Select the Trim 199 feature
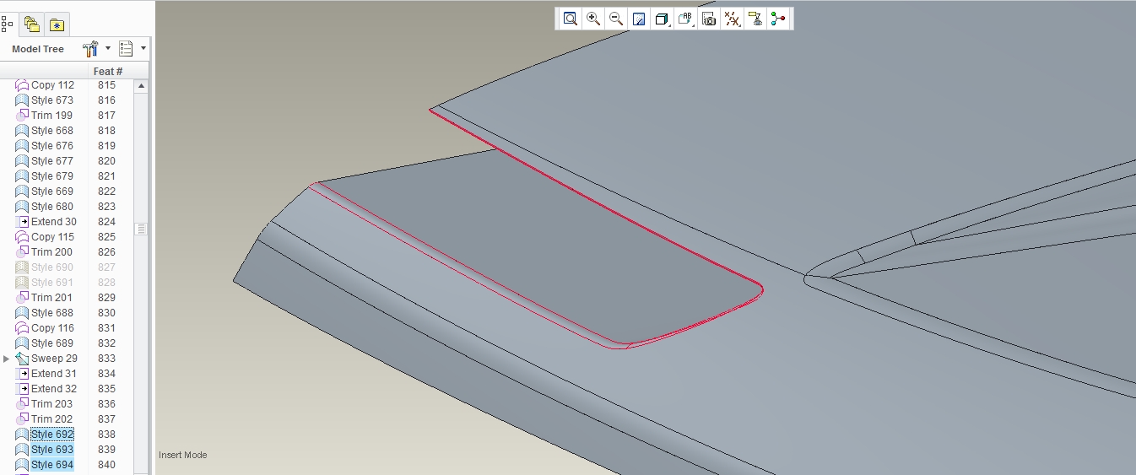 tap(51, 116)
